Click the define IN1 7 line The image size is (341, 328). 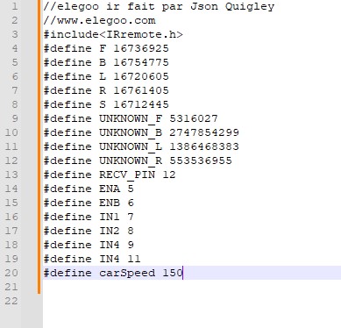point(89,217)
